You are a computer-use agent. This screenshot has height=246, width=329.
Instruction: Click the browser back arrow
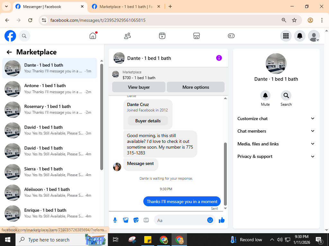[x=7, y=20]
